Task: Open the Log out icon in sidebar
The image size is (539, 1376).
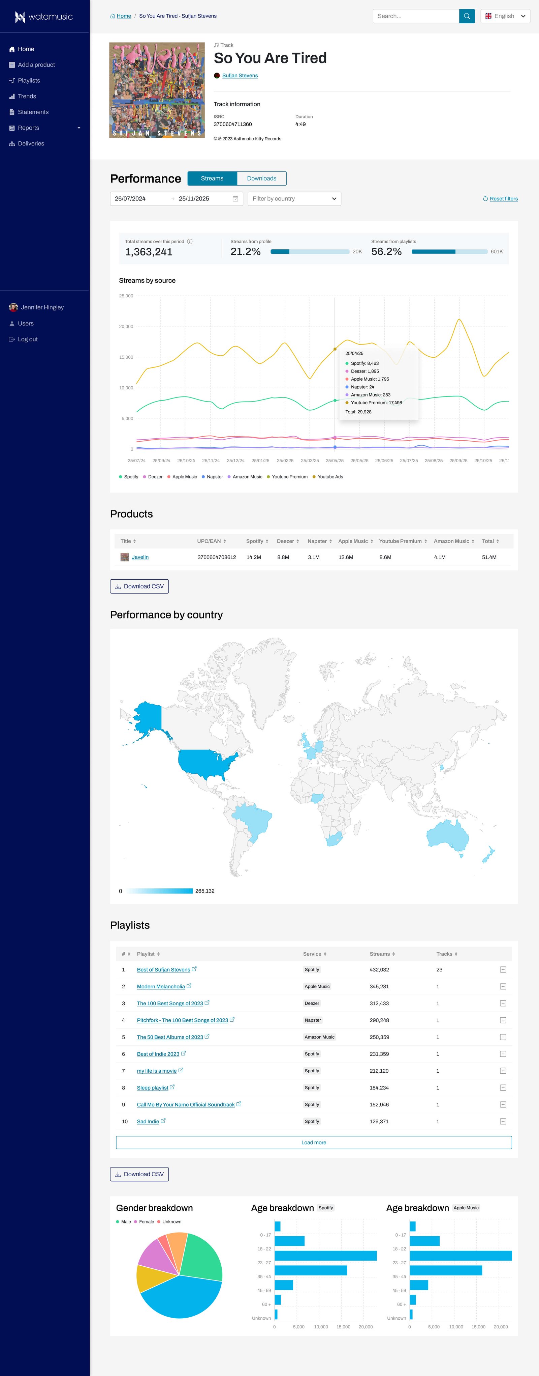Action: point(12,339)
